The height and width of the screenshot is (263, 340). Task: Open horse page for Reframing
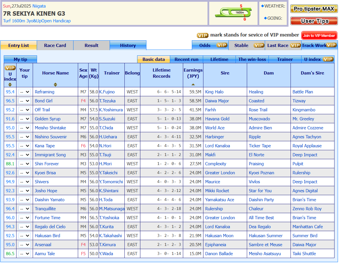45,92
